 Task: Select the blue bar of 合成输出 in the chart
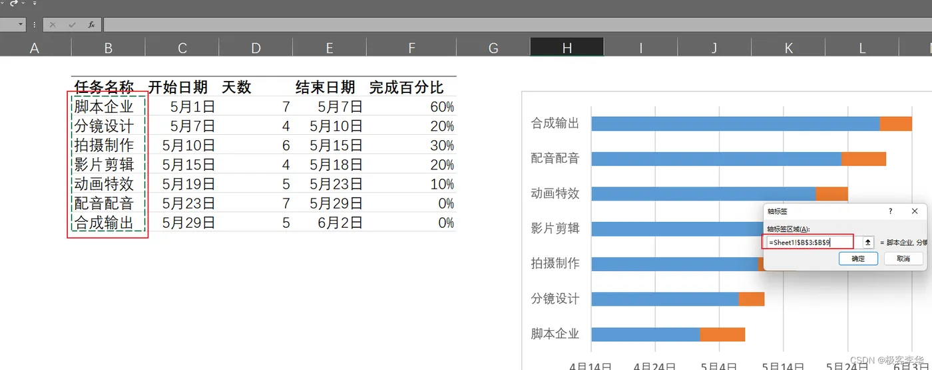coord(736,124)
